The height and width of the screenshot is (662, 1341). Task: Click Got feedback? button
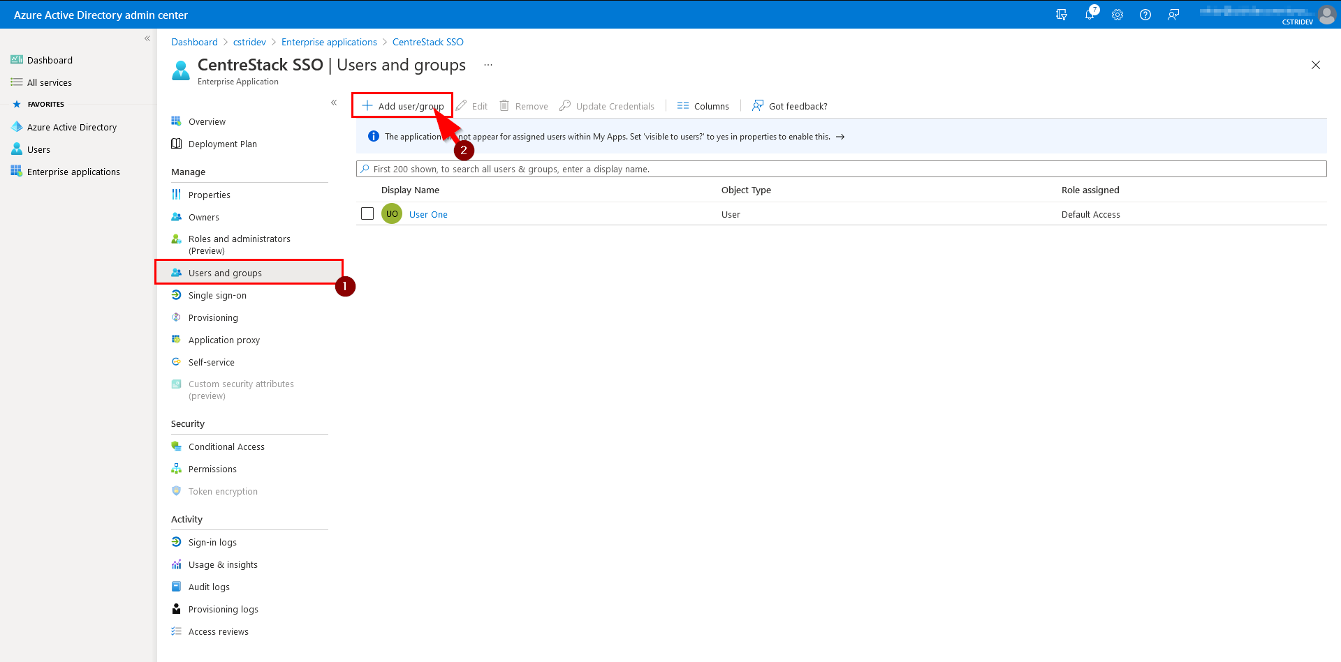click(790, 106)
